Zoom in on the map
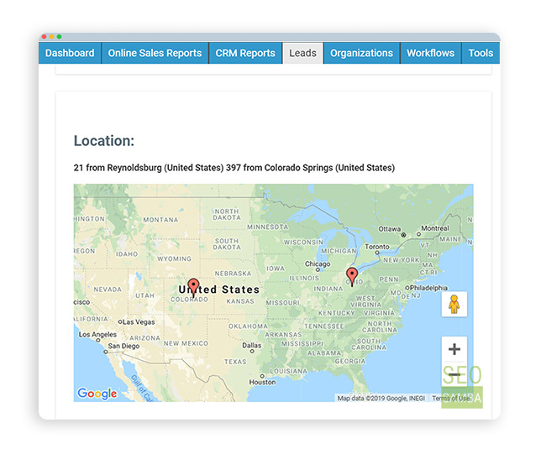546x454 pixels. point(454,349)
